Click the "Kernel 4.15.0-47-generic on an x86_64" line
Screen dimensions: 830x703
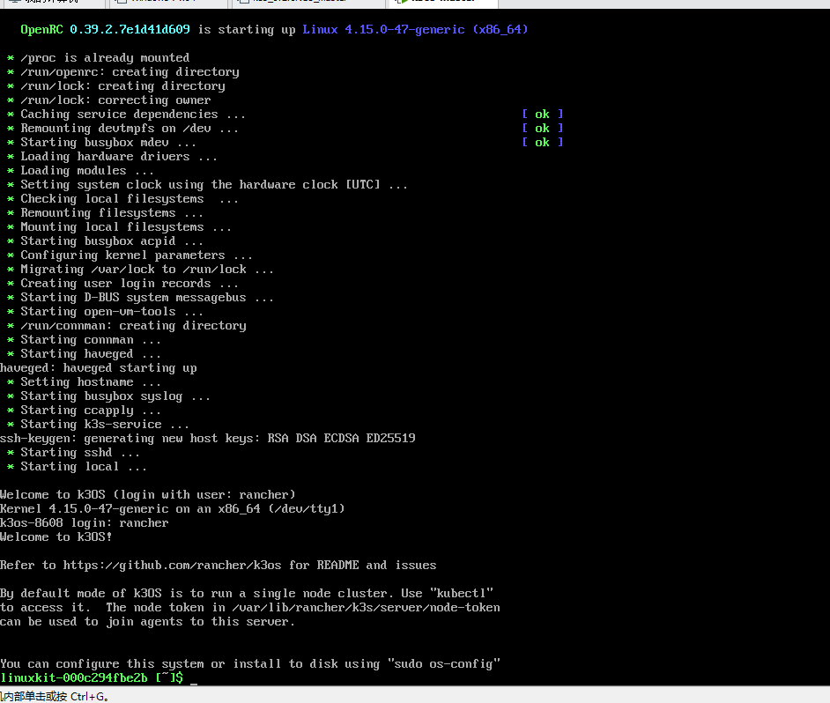click(x=173, y=508)
